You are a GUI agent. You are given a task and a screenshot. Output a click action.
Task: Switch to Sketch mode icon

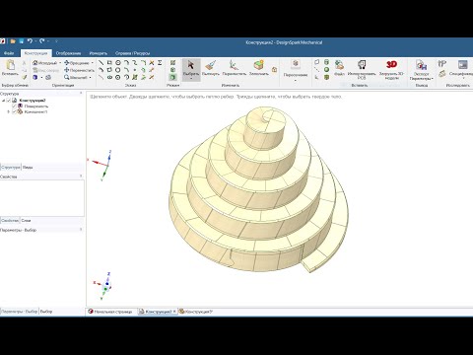click(x=172, y=62)
